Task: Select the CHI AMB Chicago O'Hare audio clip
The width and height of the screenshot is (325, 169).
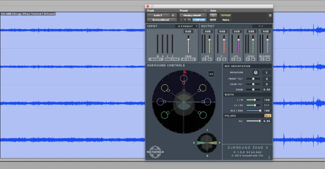Action: pos(28,14)
